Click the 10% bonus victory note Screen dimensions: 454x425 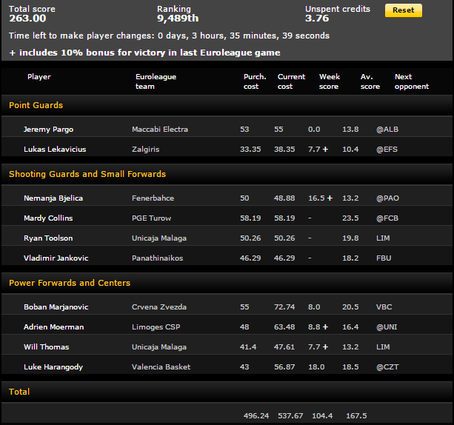[144, 53]
